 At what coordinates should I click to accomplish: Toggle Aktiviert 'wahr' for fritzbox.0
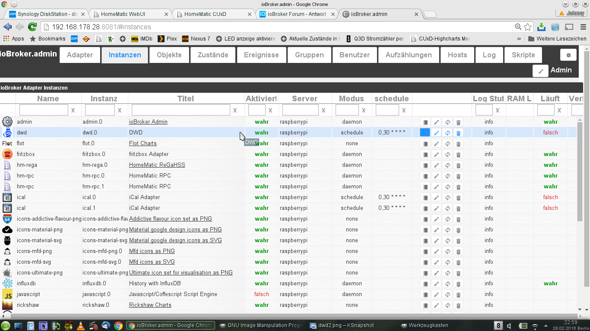coord(262,154)
